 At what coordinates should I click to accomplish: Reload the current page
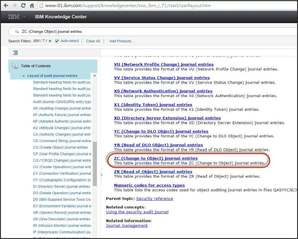click(23, 6)
